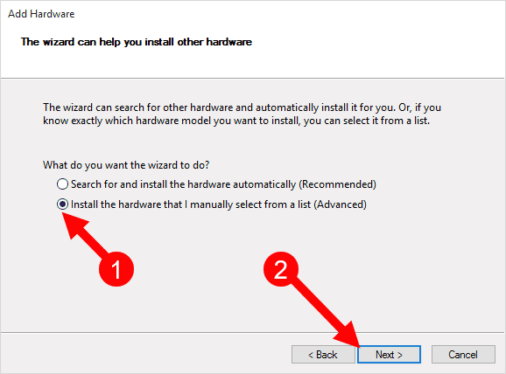Cancel the Add Hardware wizard
This screenshot has height=374, width=506.
click(x=463, y=355)
